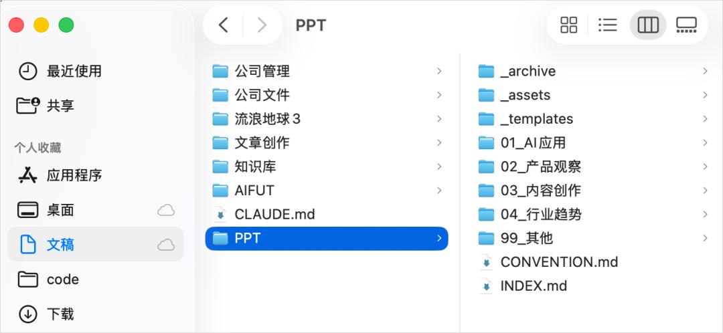
Task: Select column view button
Action: [647, 25]
